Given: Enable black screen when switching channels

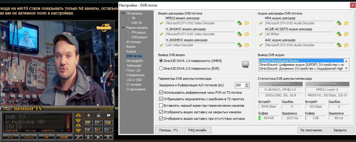Looking at the screenshot, I should [x=161, y=106].
